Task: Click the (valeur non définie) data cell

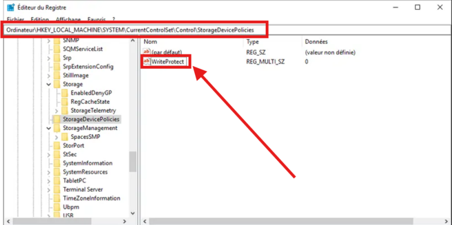Action: click(330, 52)
